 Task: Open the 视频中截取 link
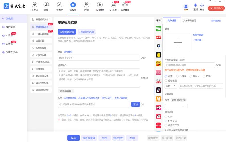pos(198,35)
